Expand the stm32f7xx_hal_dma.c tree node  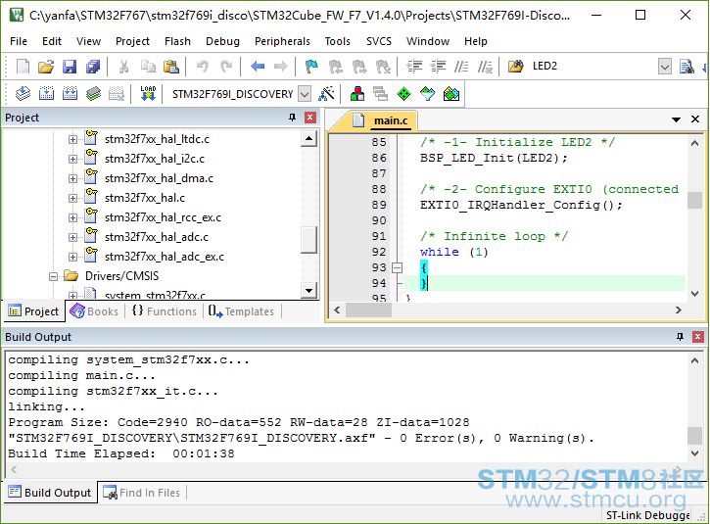click(x=72, y=178)
